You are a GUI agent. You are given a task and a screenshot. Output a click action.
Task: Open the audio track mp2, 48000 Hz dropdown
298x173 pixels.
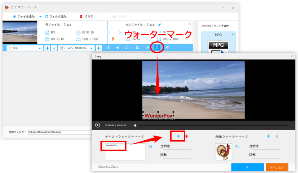coord(76,48)
